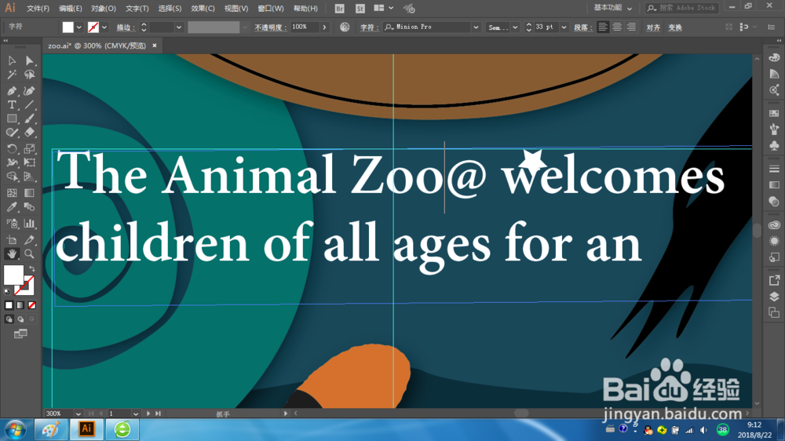Viewport: 785px width, 441px height.
Task: Set paint mode to None
Action: click(32, 305)
